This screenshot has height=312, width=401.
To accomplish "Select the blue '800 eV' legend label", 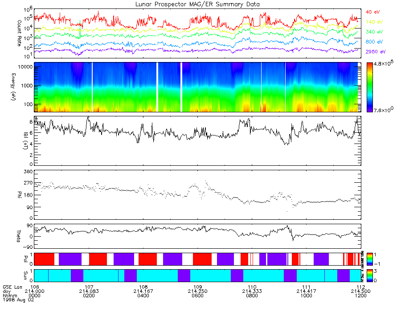I will pyautogui.click(x=374, y=42).
